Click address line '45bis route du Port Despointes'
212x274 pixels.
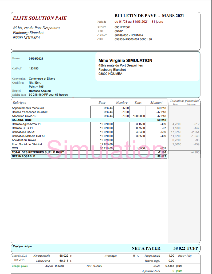[x=120, y=65]
